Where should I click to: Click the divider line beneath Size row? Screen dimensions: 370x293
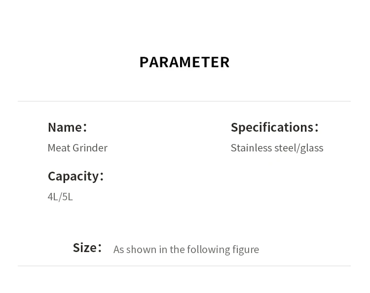[x=184, y=266]
